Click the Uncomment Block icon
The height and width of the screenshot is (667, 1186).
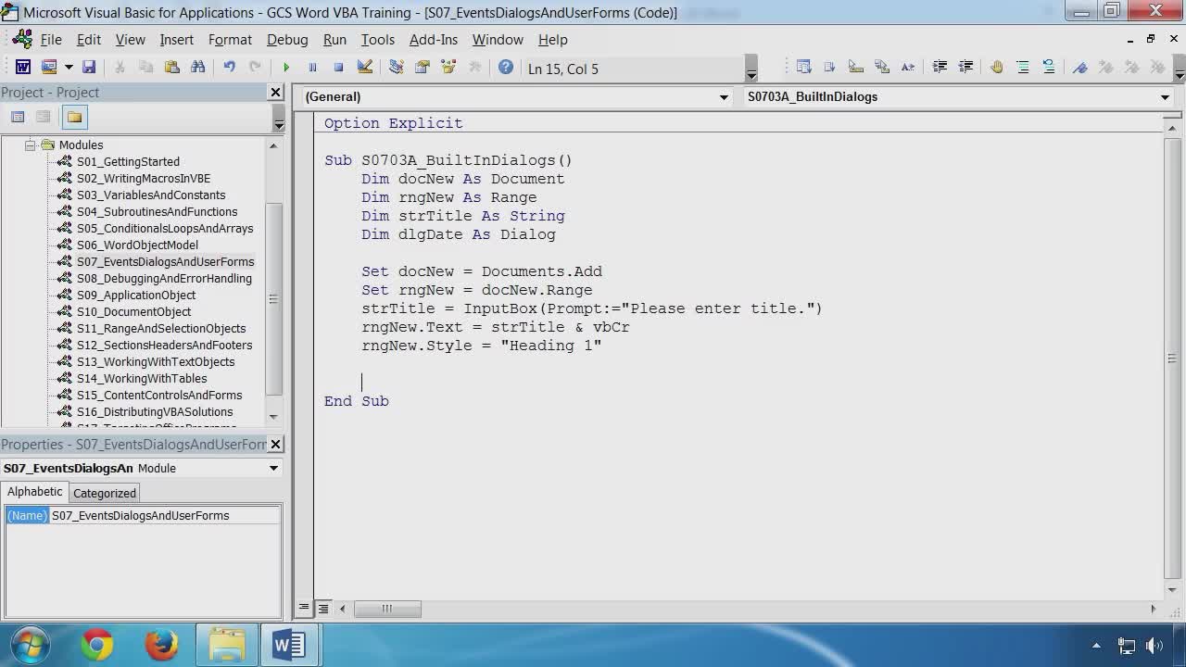[x=1049, y=67]
